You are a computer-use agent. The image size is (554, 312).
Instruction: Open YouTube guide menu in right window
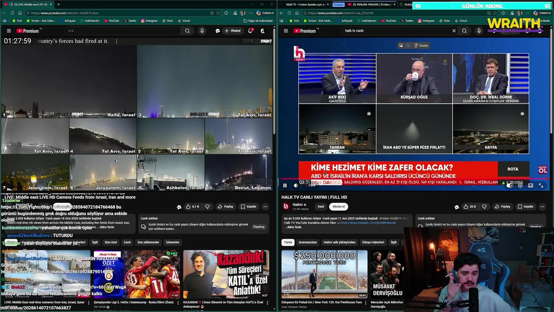pos(286,31)
